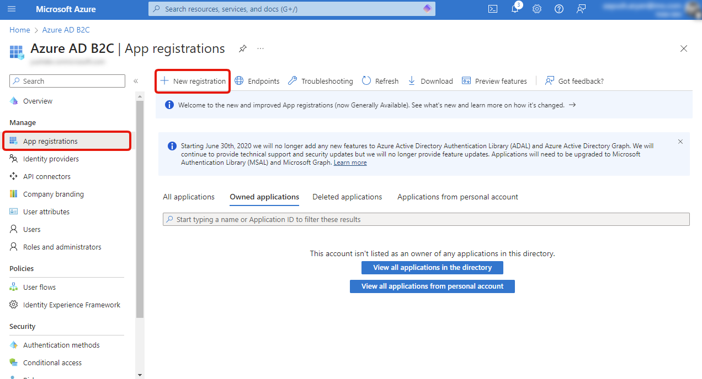Collapse the left navigation pane
This screenshot has height=379, width=702.
pos(135,80)
